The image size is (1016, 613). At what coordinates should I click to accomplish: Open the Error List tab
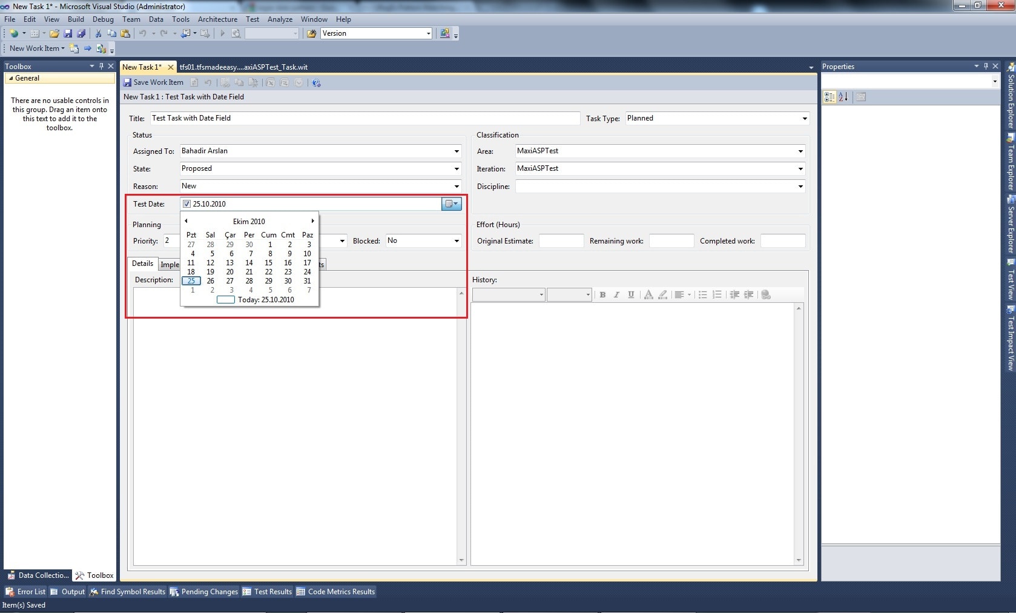tap(25, 592)
